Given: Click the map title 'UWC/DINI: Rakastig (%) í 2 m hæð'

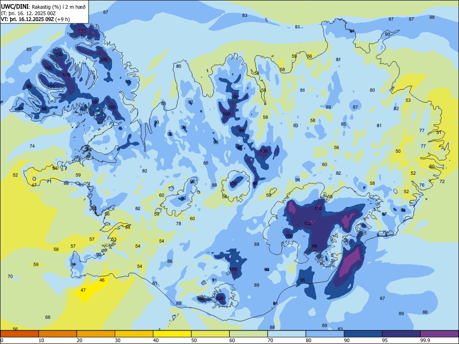Looking at the screenshot, I should pos(43,7).
